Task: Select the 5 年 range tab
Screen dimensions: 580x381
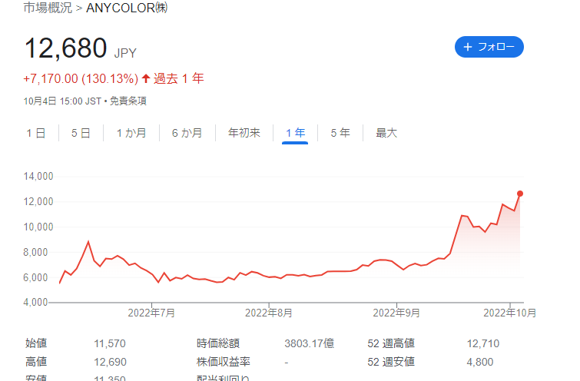Action: [340, 133]
